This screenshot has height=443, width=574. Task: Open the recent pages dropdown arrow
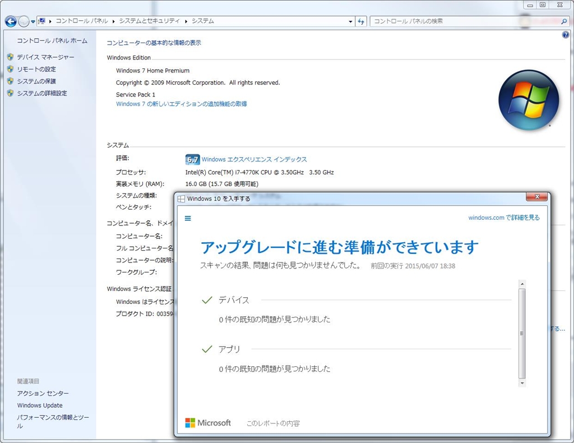click(33, 22)
